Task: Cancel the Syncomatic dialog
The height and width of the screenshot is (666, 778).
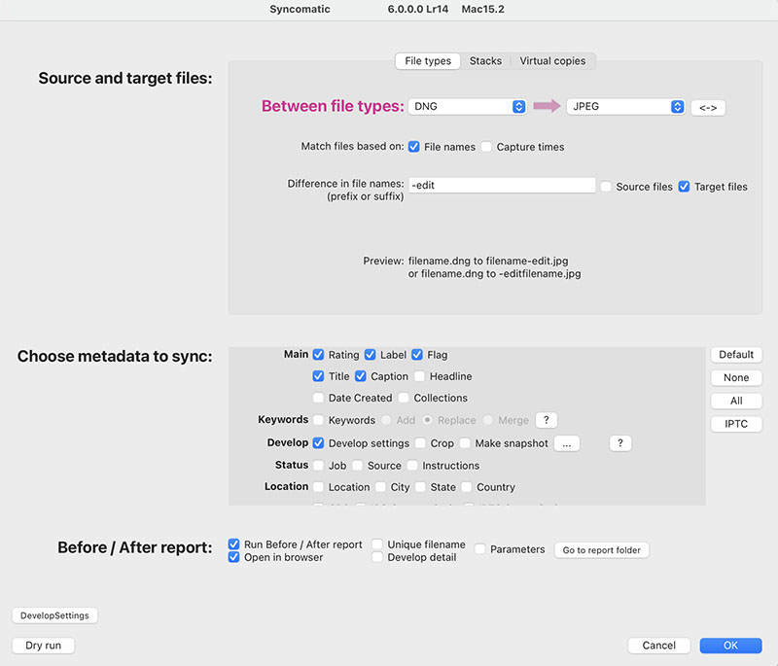Action: pyautogui.click(x=659, y=646)
